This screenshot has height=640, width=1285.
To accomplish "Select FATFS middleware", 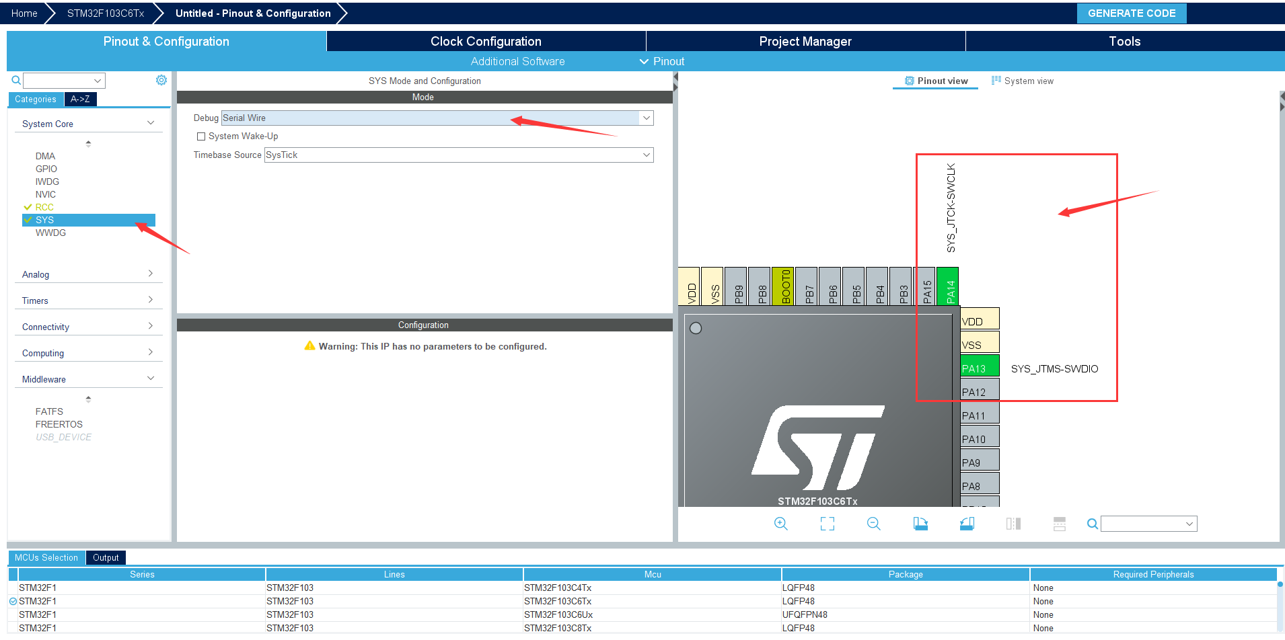I will coord(49,411).
